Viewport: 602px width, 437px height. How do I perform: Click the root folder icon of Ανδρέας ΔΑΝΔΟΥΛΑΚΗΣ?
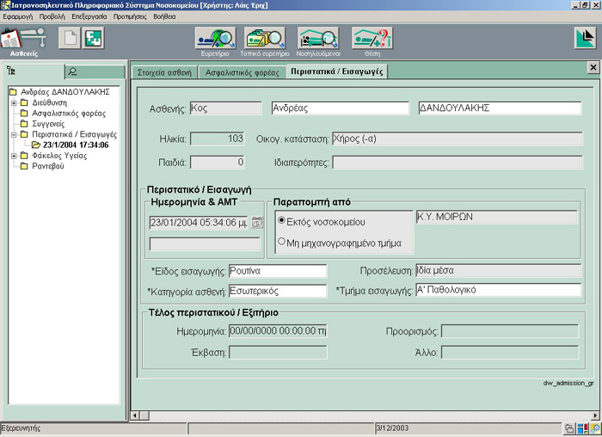(14, 92)
